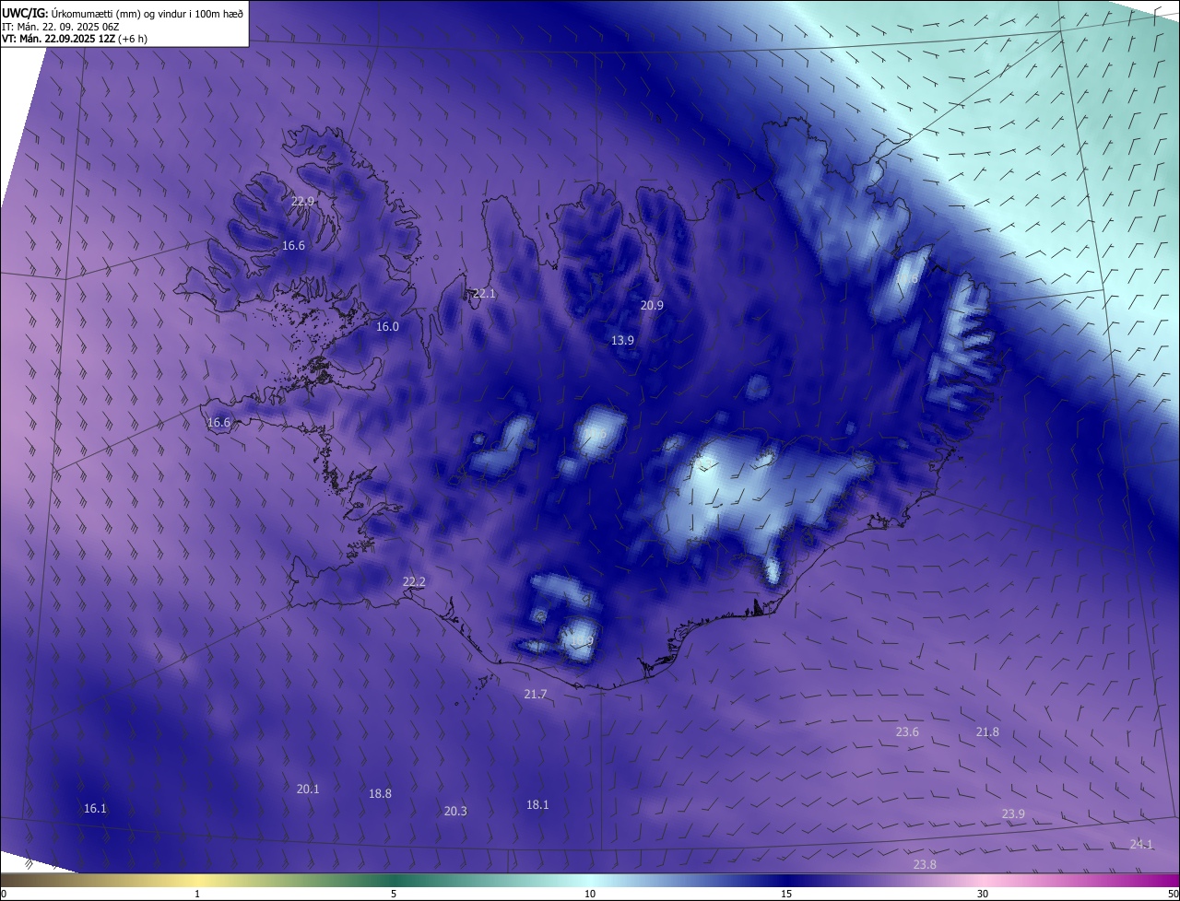Select the 21.7 value label off the coast

pyautogui.click(x=536, y=694)
